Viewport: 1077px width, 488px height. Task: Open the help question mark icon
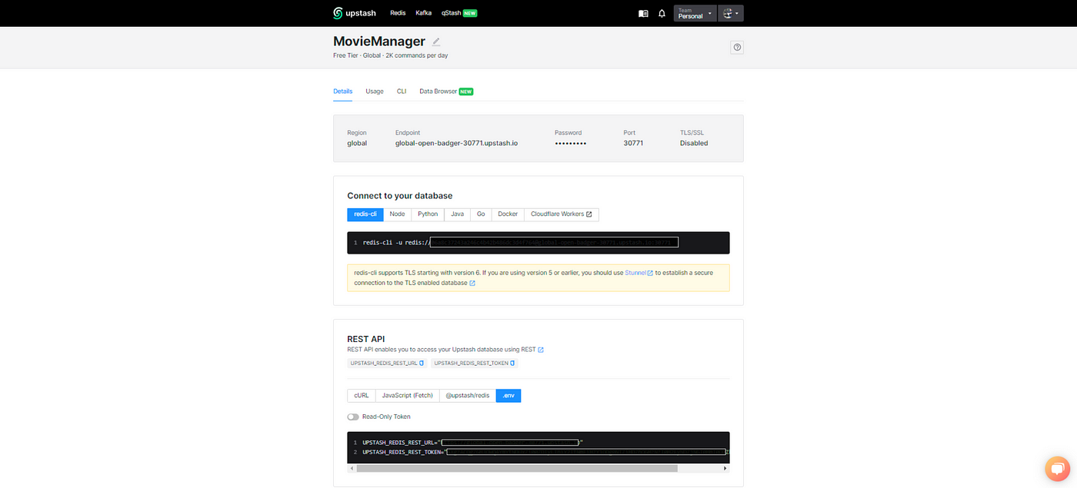click(x=737, y=48)
